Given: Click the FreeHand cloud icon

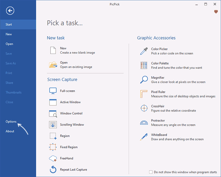Looking at the screenshot, I should tap(53, 159).
